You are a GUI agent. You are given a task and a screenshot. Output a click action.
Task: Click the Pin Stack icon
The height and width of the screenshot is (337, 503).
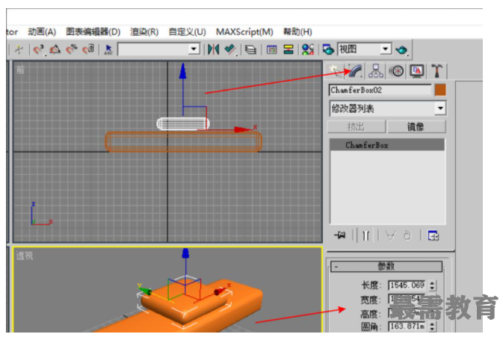click(x=340, y=235)
